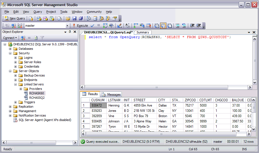This screenshot has height=153, width=259.
Task: Expand the Databases node
Action: point(10,49)
